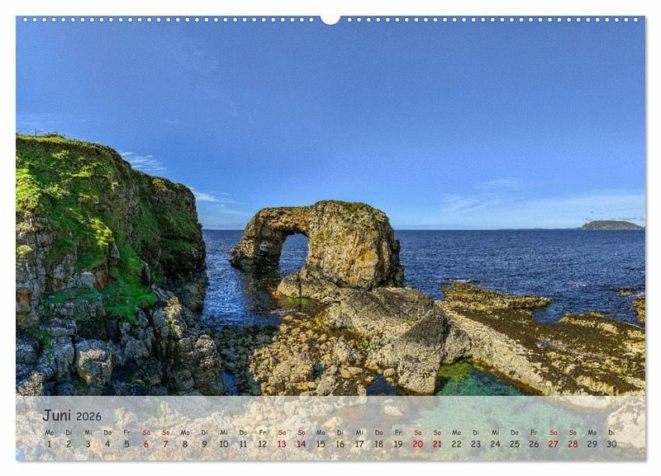The height and width of the screenshot is (476, 661).
Task: Select day 25 in the calendar strip
Action: [x=515, y=444]
